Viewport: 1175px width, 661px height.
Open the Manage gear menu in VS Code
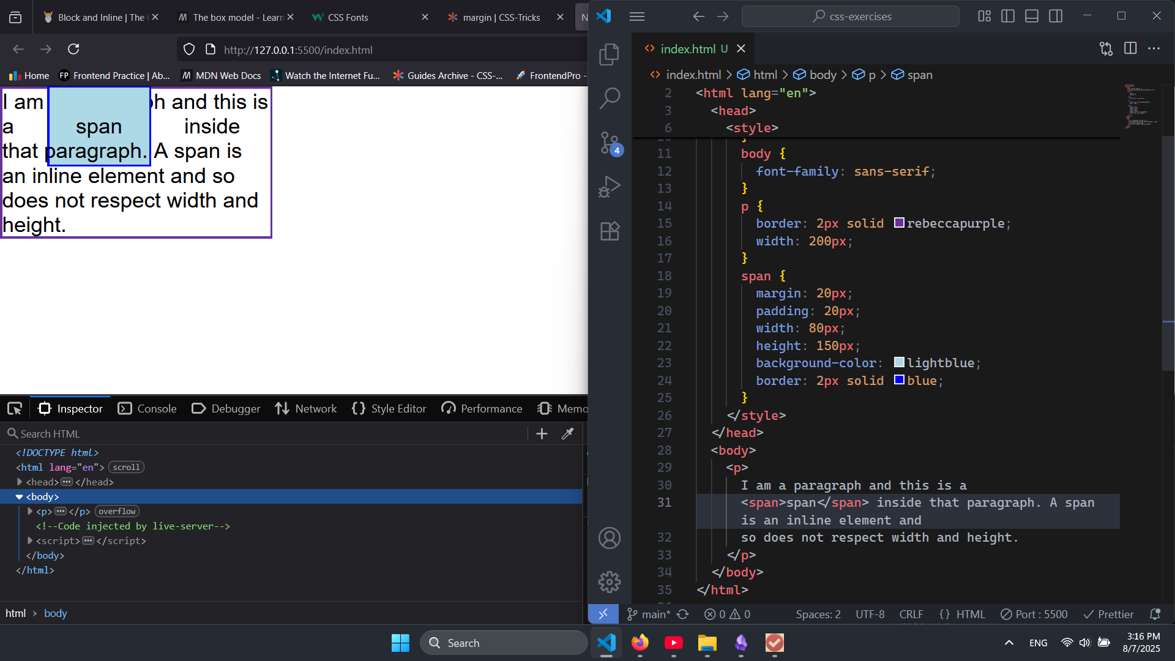point(610,582)
